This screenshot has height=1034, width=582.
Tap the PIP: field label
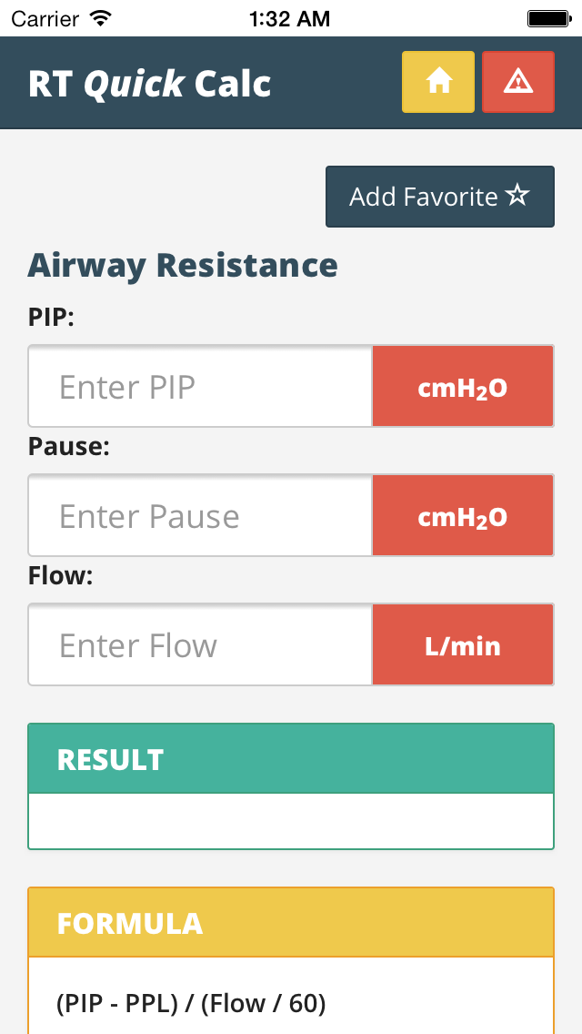[51, 318]
